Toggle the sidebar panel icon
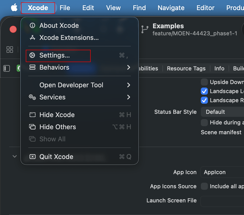This screenshot has width=244, height=215. [7, 69]
